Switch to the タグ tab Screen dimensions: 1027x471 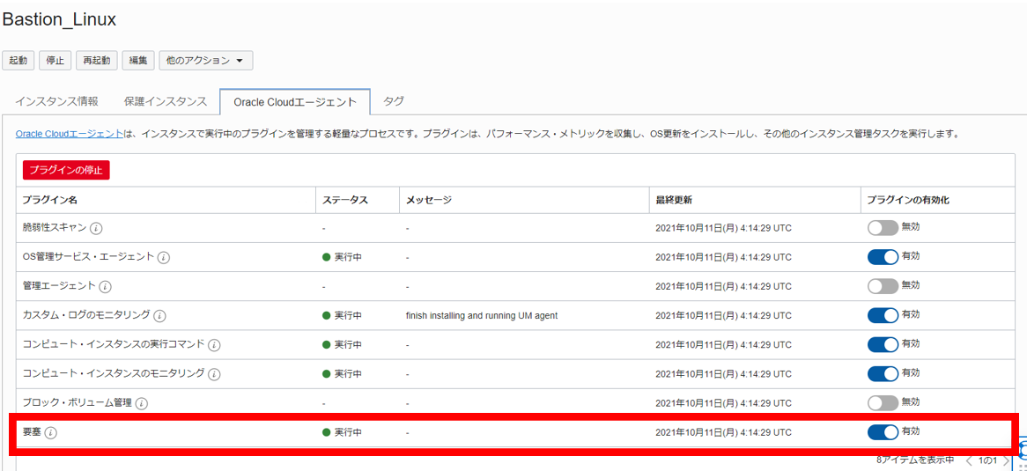(393, 101)
